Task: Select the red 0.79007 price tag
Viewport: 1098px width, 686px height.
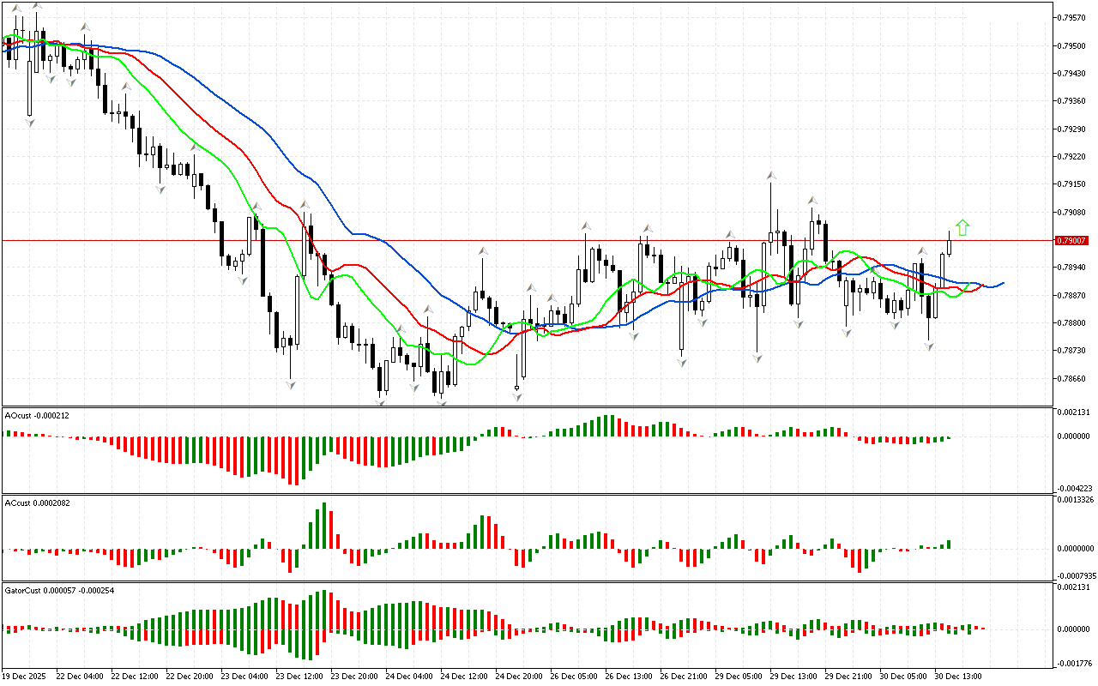Action: 1071,241
